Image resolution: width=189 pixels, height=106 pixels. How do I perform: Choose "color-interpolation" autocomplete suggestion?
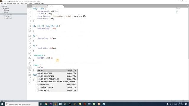(57, 79)
